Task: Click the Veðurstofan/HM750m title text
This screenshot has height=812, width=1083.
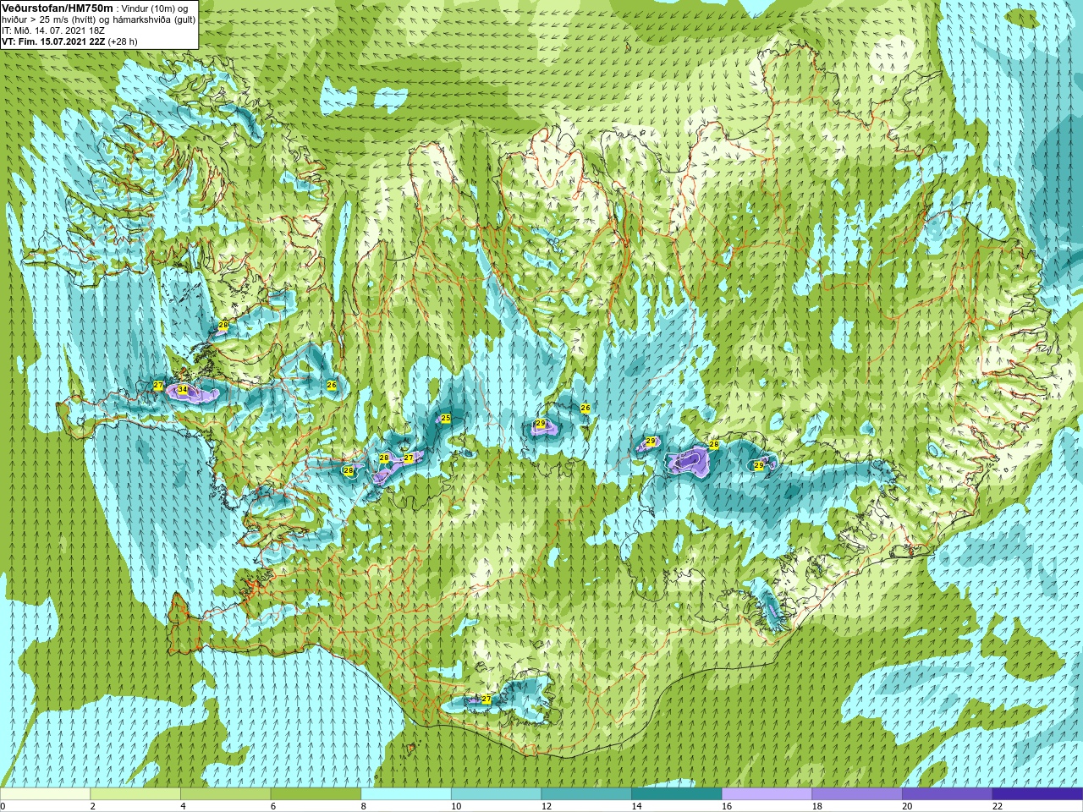Action: [x=57, y=8]
